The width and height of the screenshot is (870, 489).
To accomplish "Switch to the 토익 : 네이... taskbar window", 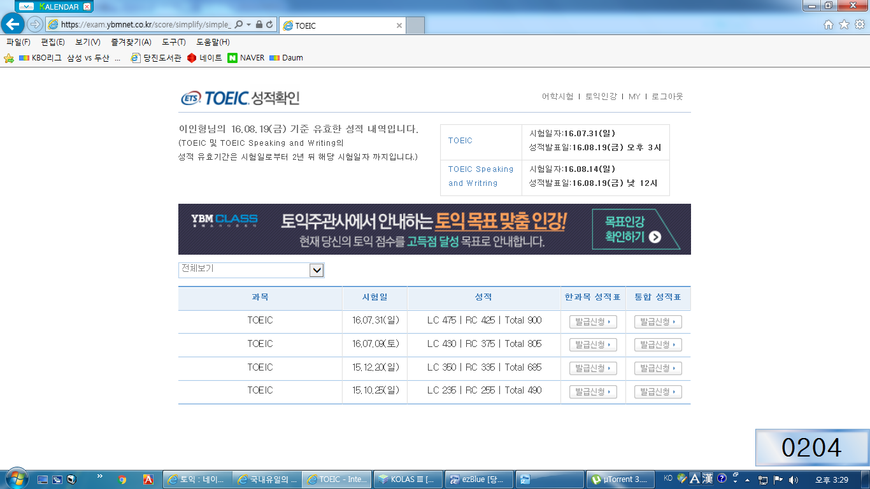I will click(197, 479).
